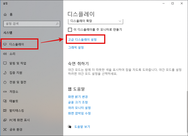The width and height of the screenshot is (188, 136).
Task: Click the 도움말 보기 chat bubble icon
Action: point(70,127)
